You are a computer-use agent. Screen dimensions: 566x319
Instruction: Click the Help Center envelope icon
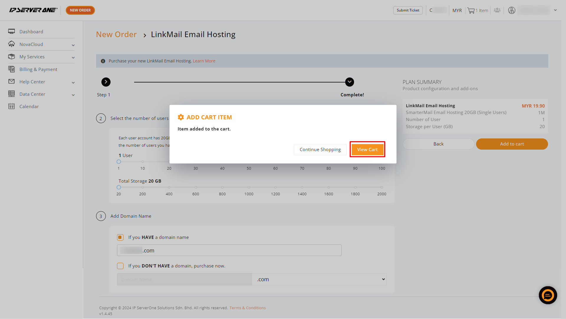(11, 81)
